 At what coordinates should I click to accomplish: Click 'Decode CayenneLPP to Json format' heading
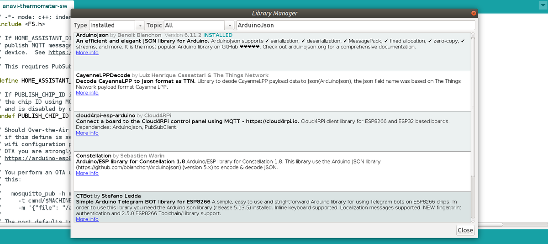point(136,81)
